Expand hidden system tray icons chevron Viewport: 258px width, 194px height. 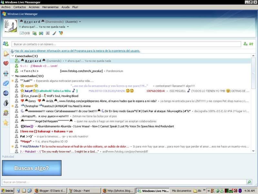(208, 191)
